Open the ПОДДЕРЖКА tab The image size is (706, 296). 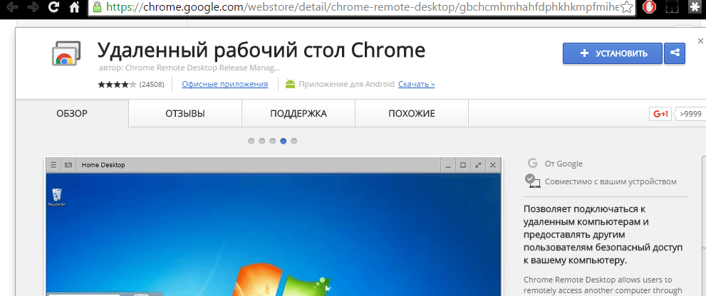pos(299,113)
